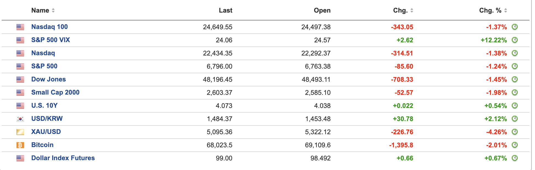
Task: Open the U.S. 10Y bond link
Action: pos(44,105)
